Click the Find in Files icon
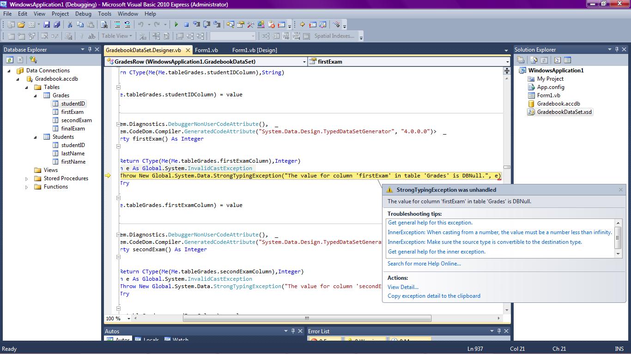The height and width of the screenshot is (354, 631). [x=104, y=24]
